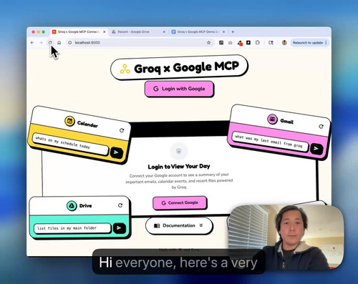Click the Connect Google button

pos(180,203)
